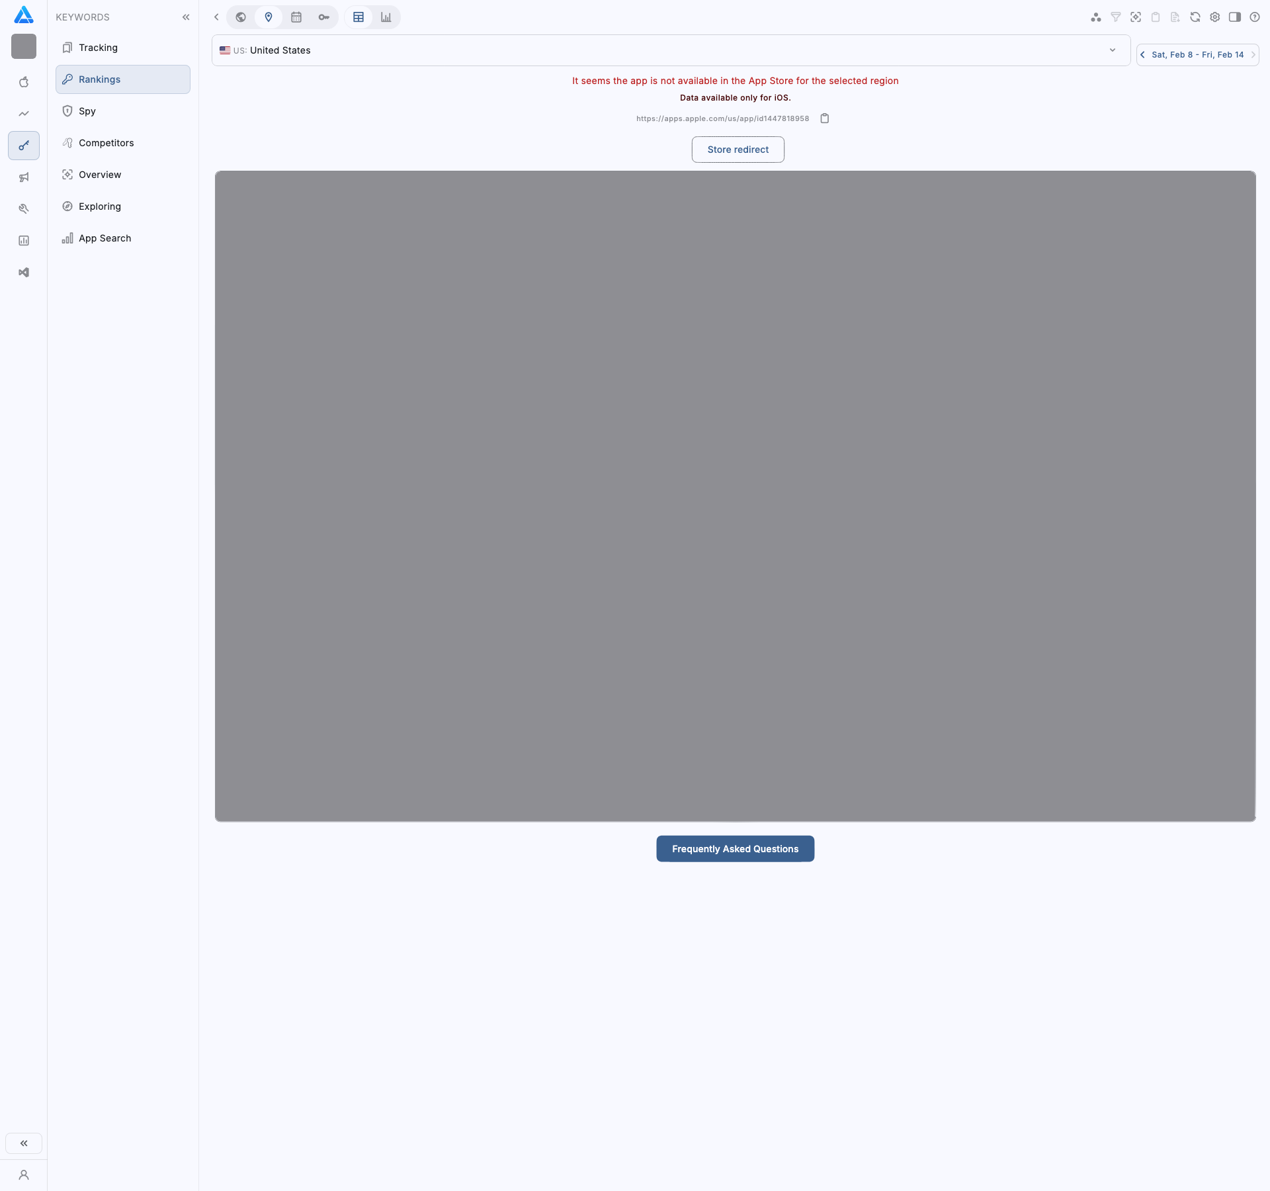Open settings gear in top toolbar

[1214, 17]
